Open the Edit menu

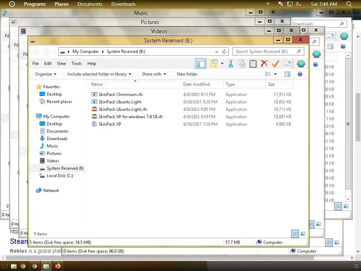48,64
